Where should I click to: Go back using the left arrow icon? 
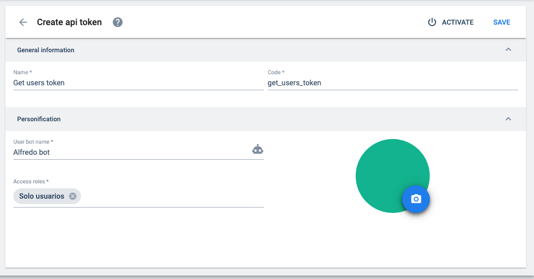click(23, 23)
